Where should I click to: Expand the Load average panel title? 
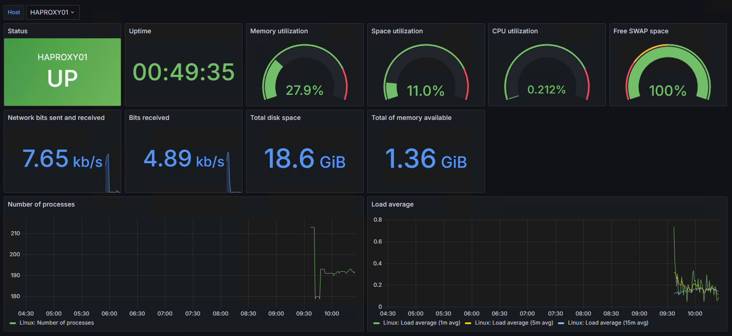392,204
